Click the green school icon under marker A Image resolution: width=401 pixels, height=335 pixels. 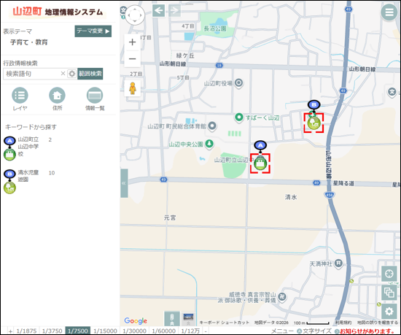pos(260,163)
